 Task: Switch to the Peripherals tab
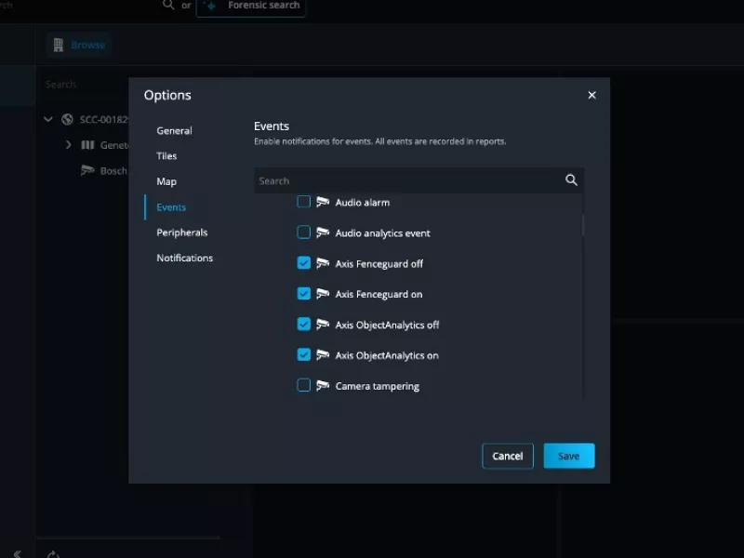(182, 232)
